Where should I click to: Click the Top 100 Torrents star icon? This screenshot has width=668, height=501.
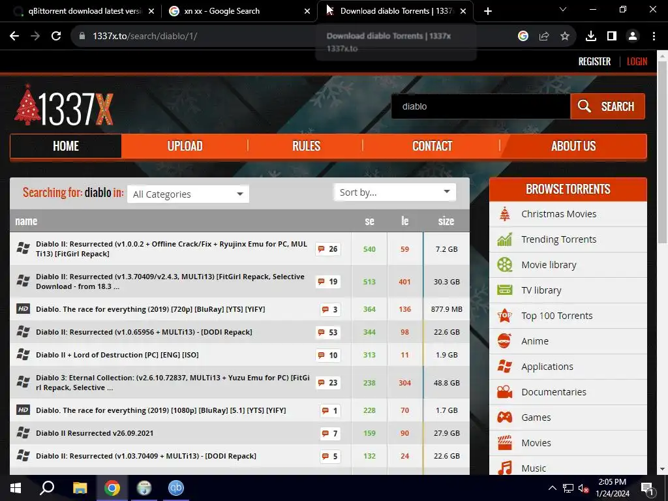point(505,316)
